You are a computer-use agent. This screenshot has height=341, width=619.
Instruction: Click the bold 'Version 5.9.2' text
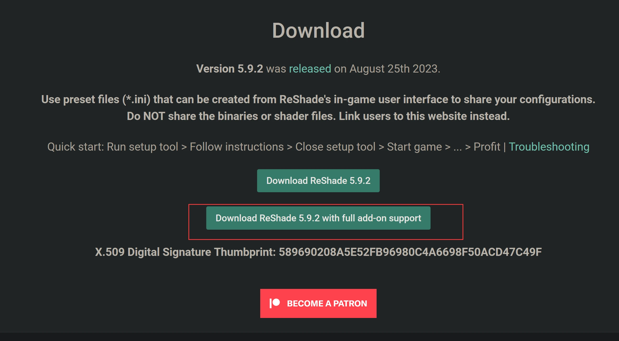coord(230,69)
